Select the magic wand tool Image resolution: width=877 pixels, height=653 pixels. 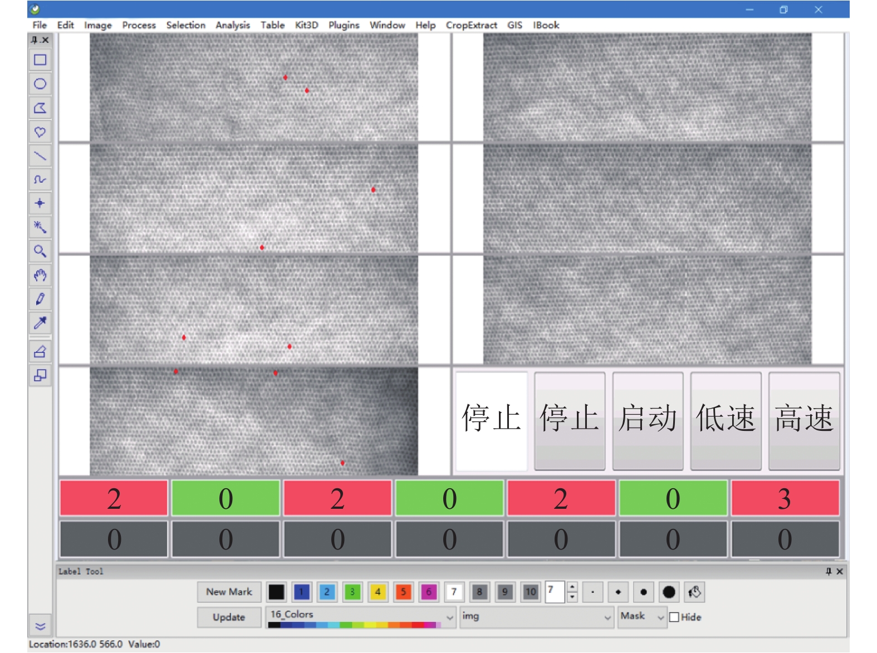click(40, 227)
